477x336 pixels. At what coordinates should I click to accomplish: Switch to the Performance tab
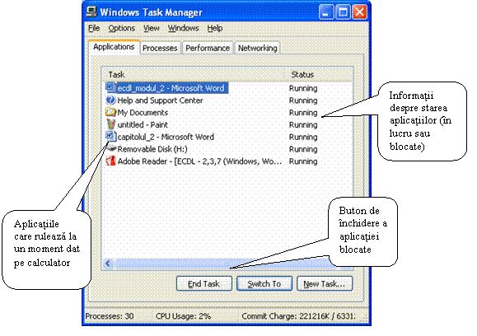(208, 48)
